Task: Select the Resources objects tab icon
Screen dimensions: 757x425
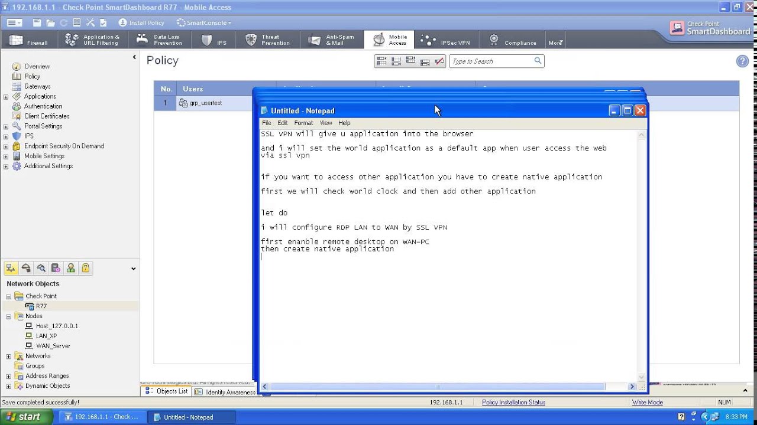Action: point(41,268)
